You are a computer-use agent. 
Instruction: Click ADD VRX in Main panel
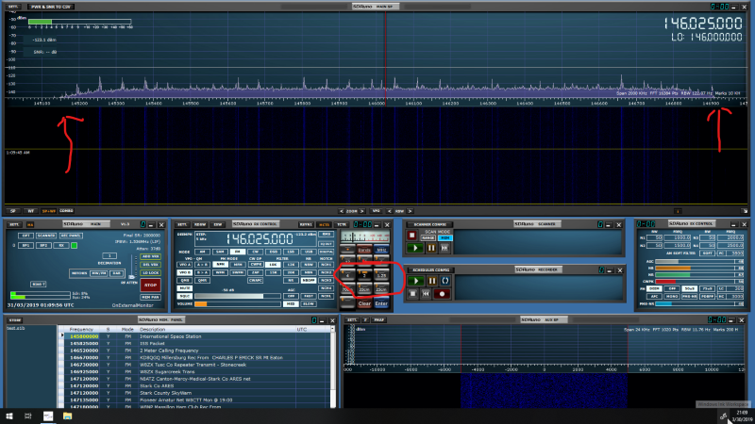pyautogui.click(x=150, y=256)
